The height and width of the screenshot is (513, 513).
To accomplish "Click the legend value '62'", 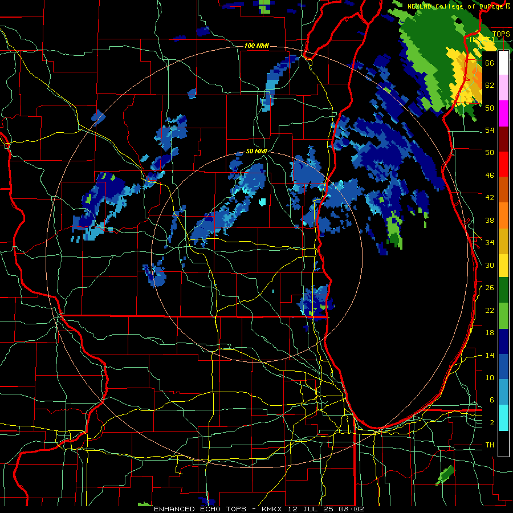I will point(490,85).
